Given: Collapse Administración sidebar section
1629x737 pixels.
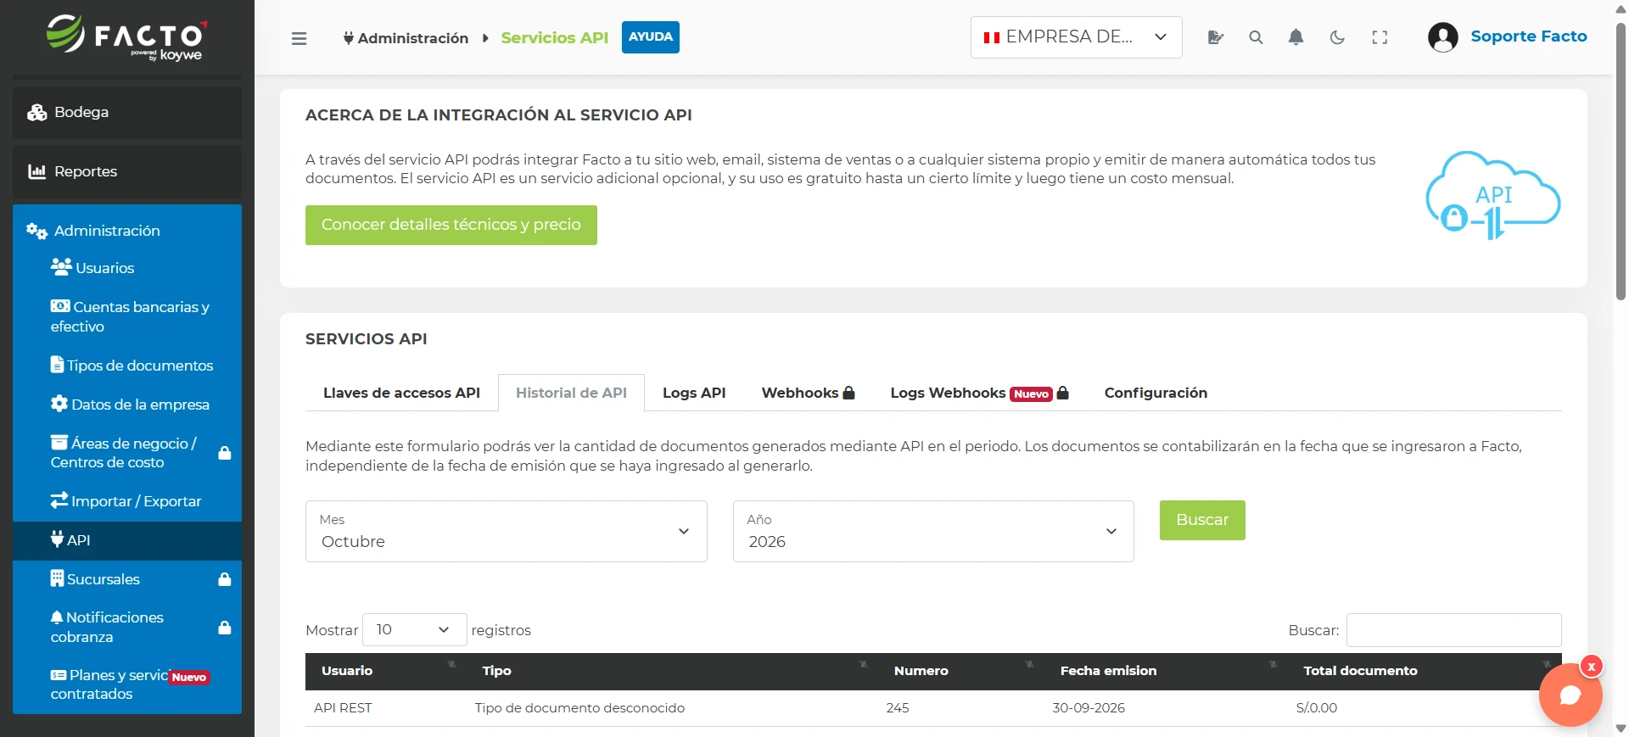Looking at the screenshot, I should click(x=127, y=231).
